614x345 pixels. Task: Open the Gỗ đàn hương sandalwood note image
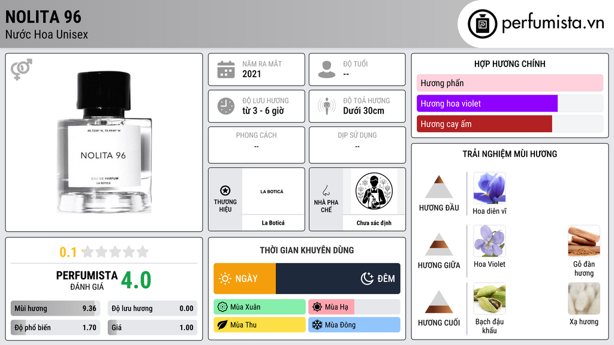584,241
